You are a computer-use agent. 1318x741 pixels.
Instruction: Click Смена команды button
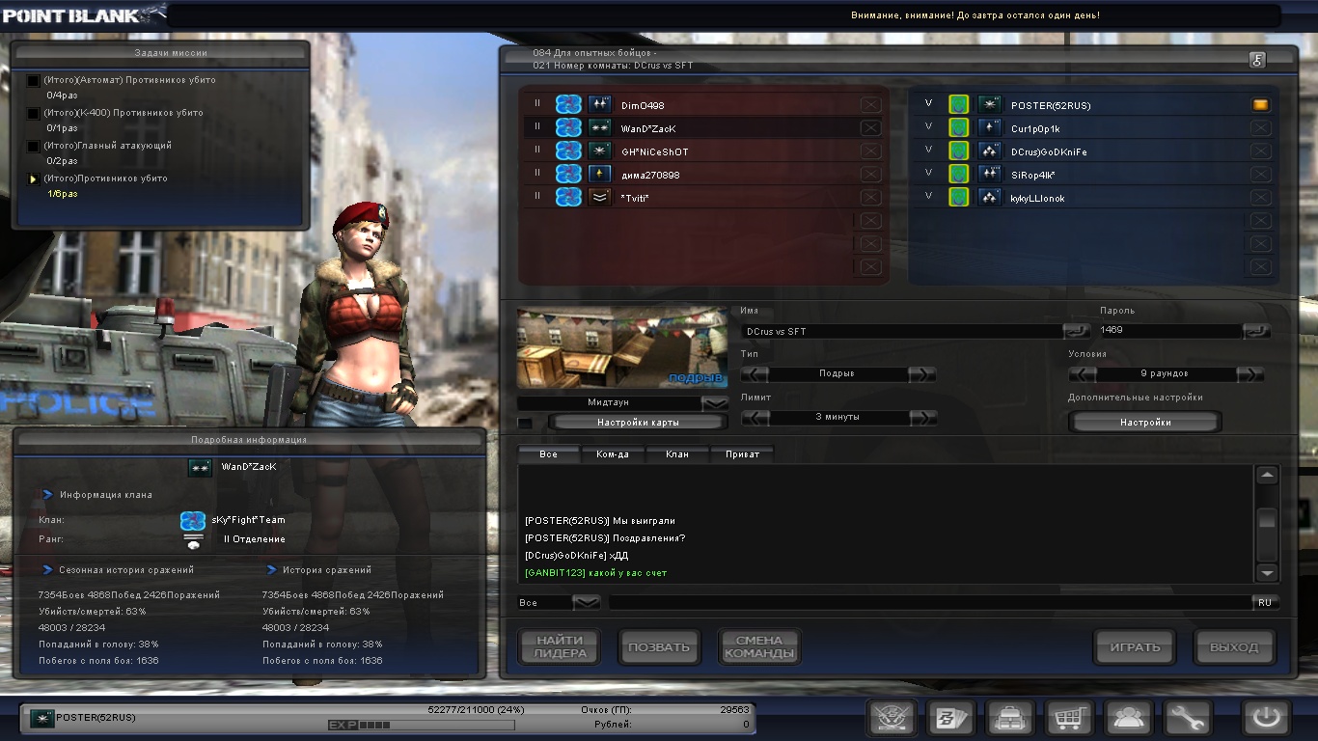(759, 647)
